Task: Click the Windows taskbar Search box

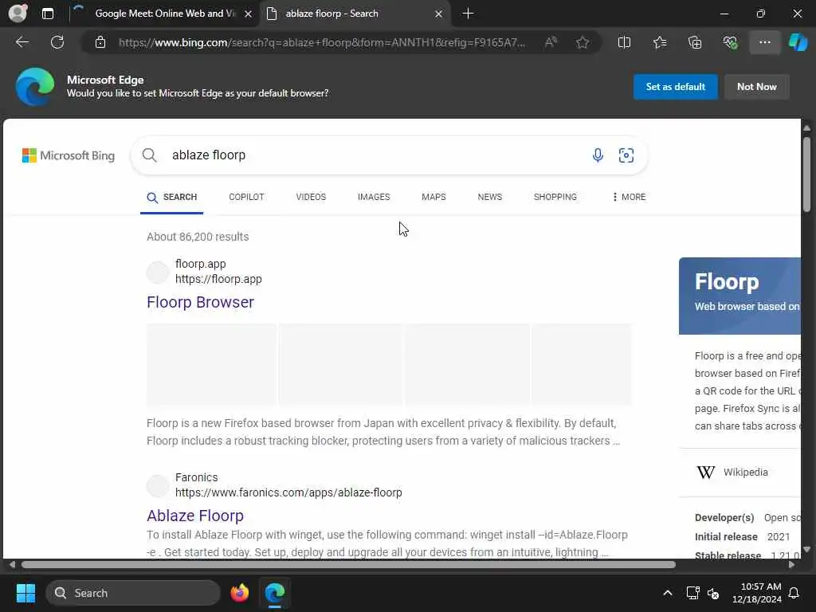Action: [x=133, y=593]
